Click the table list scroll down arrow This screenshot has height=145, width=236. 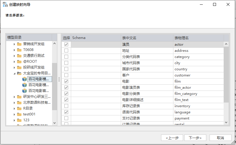click(226, 122)
